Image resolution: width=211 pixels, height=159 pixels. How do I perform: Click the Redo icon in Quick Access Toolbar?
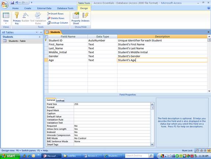[23, 3]
